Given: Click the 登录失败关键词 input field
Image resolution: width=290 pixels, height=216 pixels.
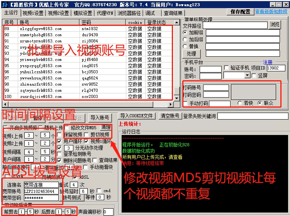Looking at the screenshot, I should click(253, 116).
